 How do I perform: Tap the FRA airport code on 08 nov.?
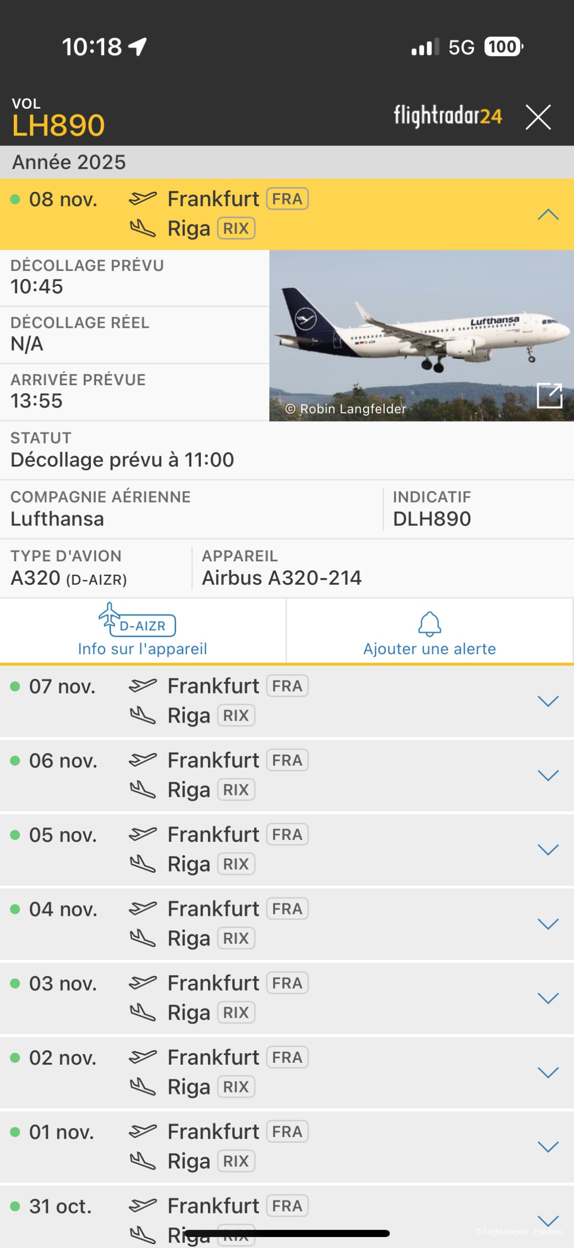click(287, 199)
